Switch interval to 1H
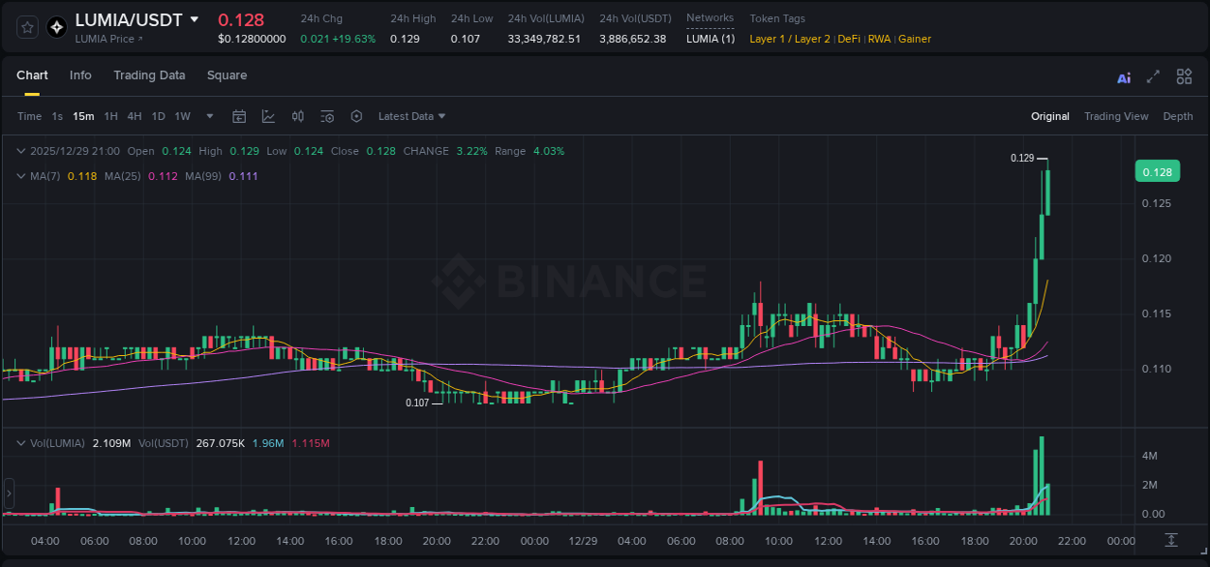 pos(109,116)
